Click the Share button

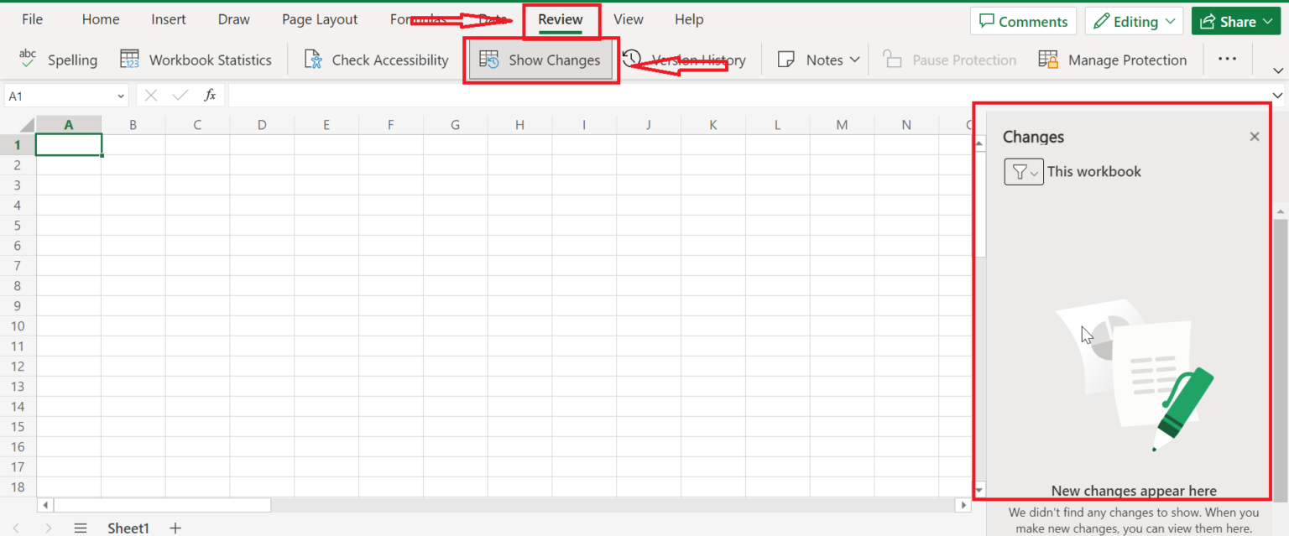pos(1235,20)
